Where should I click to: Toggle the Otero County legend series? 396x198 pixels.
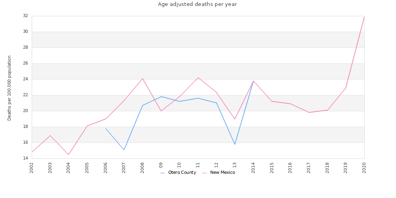click(x=182, y=173)
